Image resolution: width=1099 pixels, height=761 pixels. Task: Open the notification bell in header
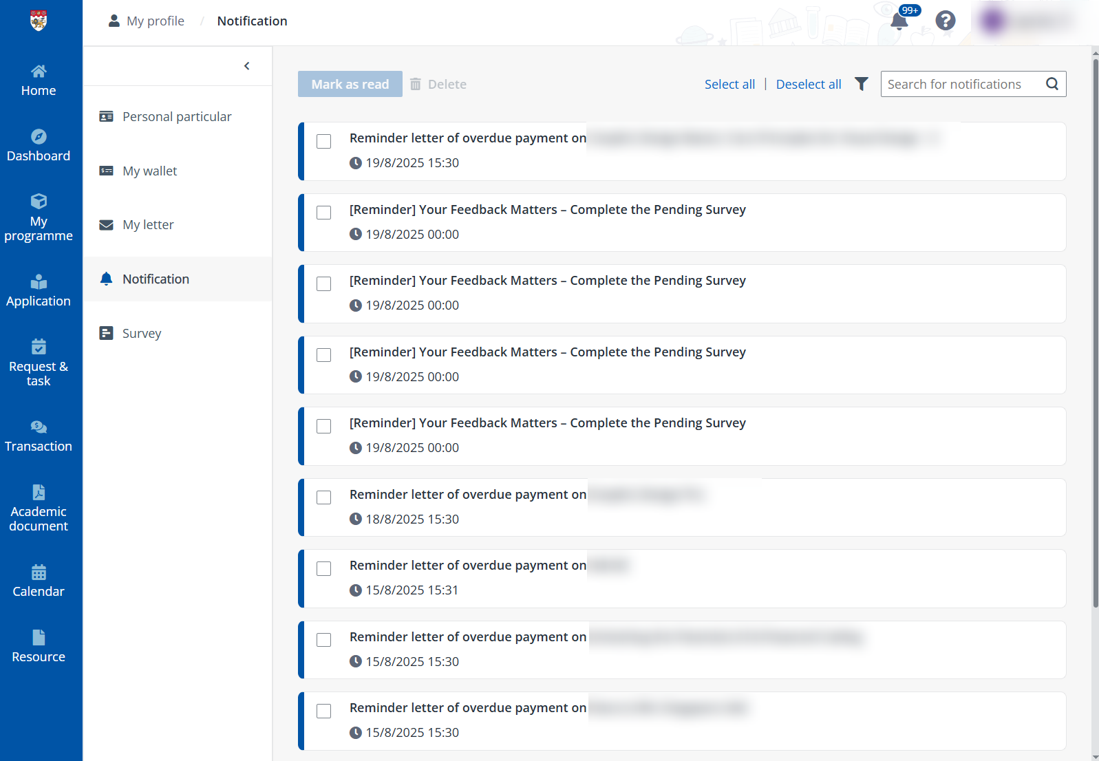pos(899,21)
